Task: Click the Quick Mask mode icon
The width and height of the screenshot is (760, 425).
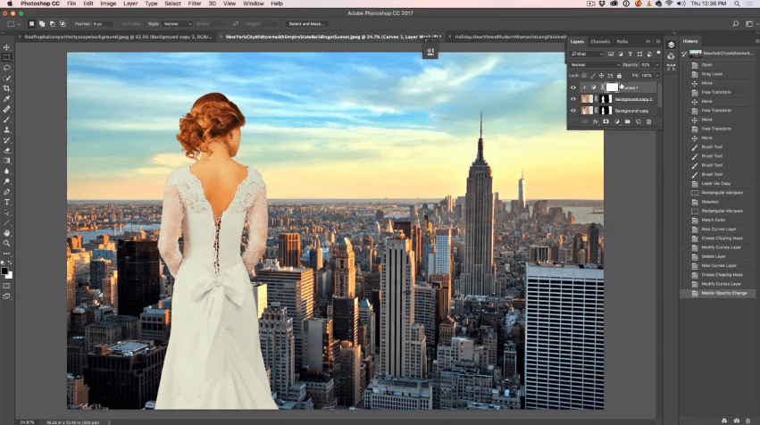Action: tap(7, 286)
